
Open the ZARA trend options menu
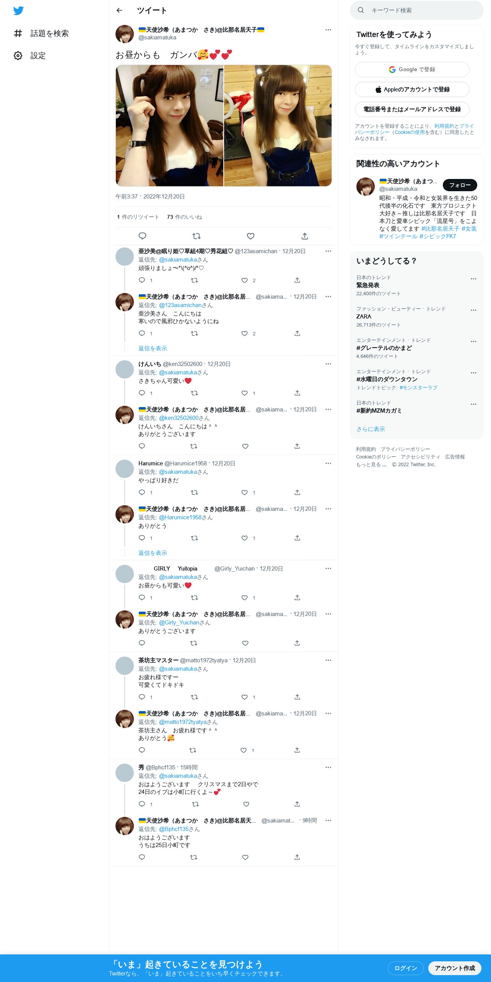pyautogui.click(x=473, y=310)
